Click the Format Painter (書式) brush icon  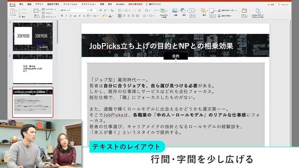(20, 17)
